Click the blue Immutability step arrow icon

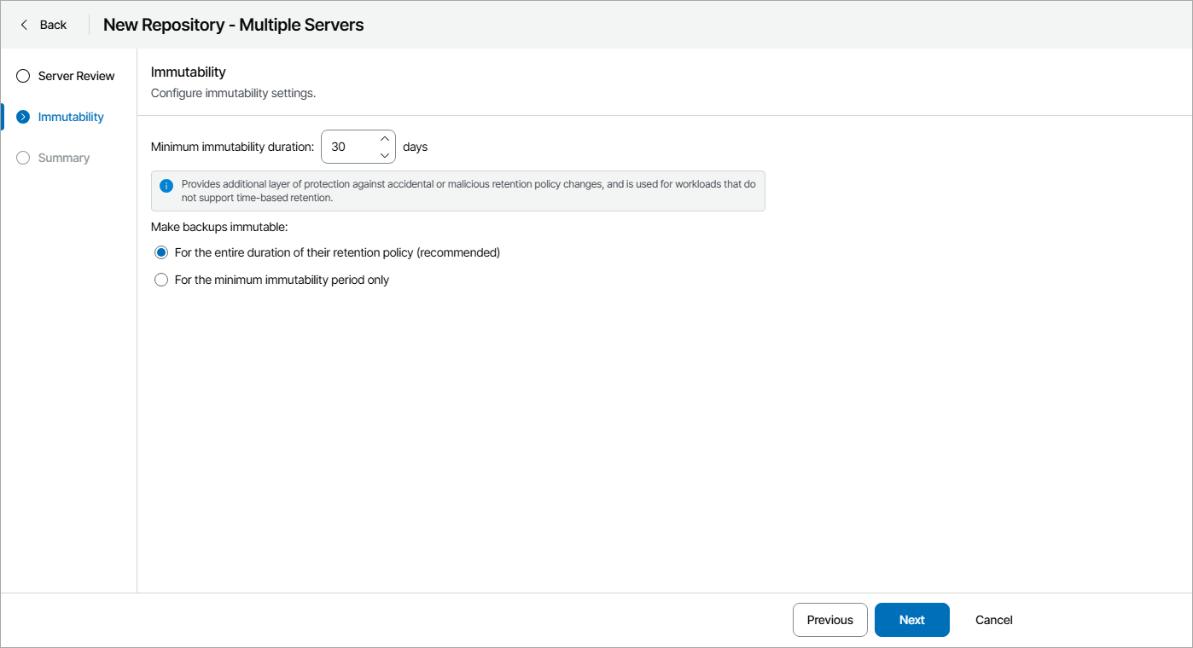click(x=22, y=117)
